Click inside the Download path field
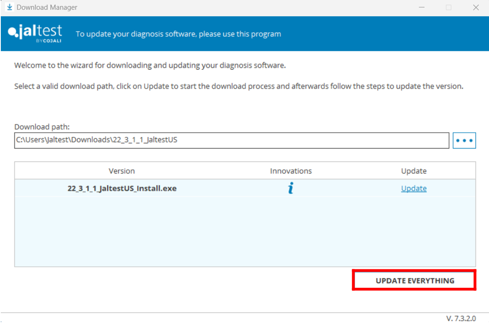The height and width of the screenshot is (325, 489). (231, 140)
